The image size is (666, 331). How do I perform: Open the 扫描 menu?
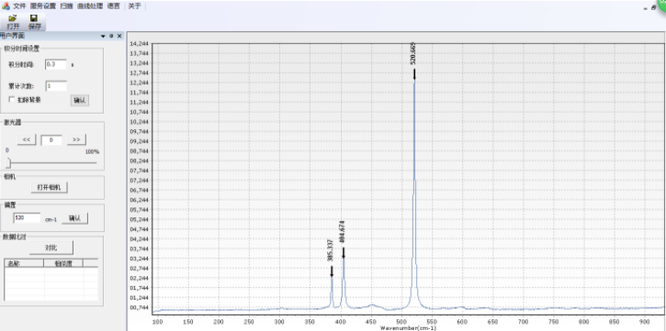66,6
